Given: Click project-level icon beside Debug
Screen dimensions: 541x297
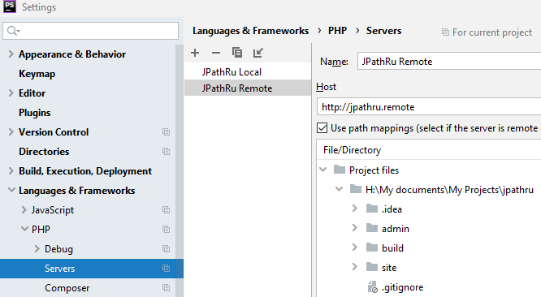Looking at the screenshot, I should pyautogui.click(x=166, y=249).
